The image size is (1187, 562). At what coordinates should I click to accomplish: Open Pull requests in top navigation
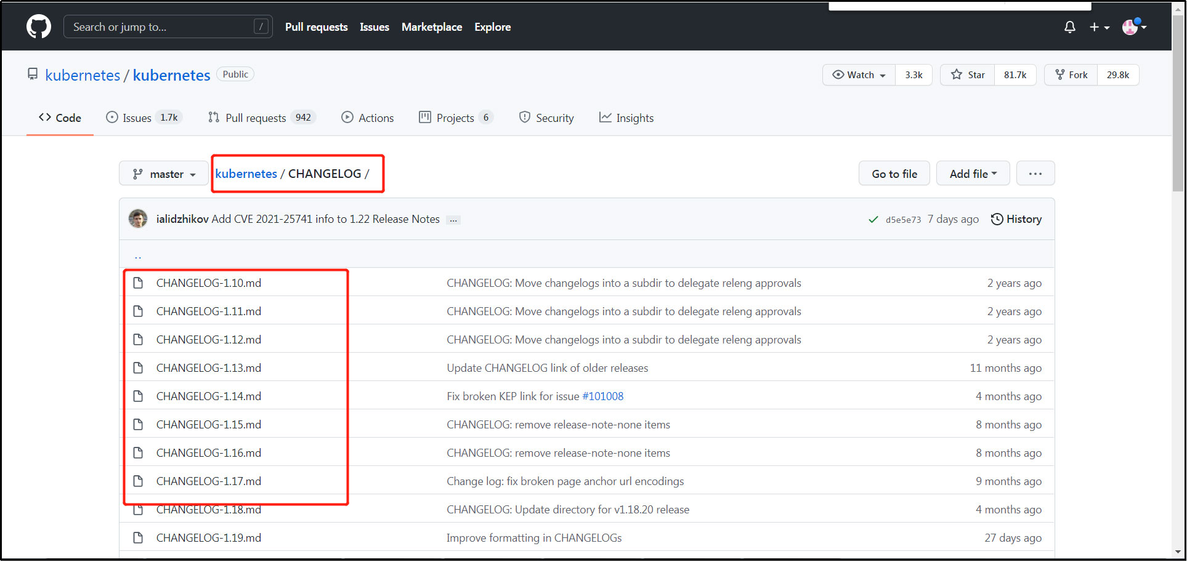(316, 27)
